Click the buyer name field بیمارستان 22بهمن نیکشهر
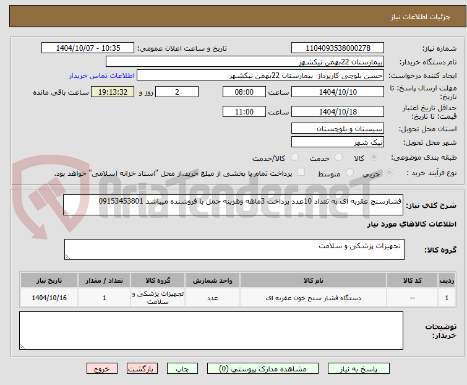467x385 pixels. (x=245, y=62)
